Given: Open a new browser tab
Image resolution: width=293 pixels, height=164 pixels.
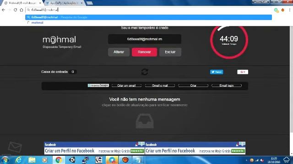Looking at the screenshot, I should [x=90, y=3].
